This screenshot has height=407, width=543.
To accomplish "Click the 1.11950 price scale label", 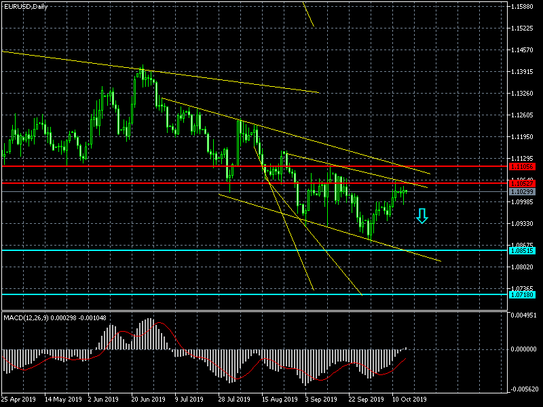I will point(522,137).
